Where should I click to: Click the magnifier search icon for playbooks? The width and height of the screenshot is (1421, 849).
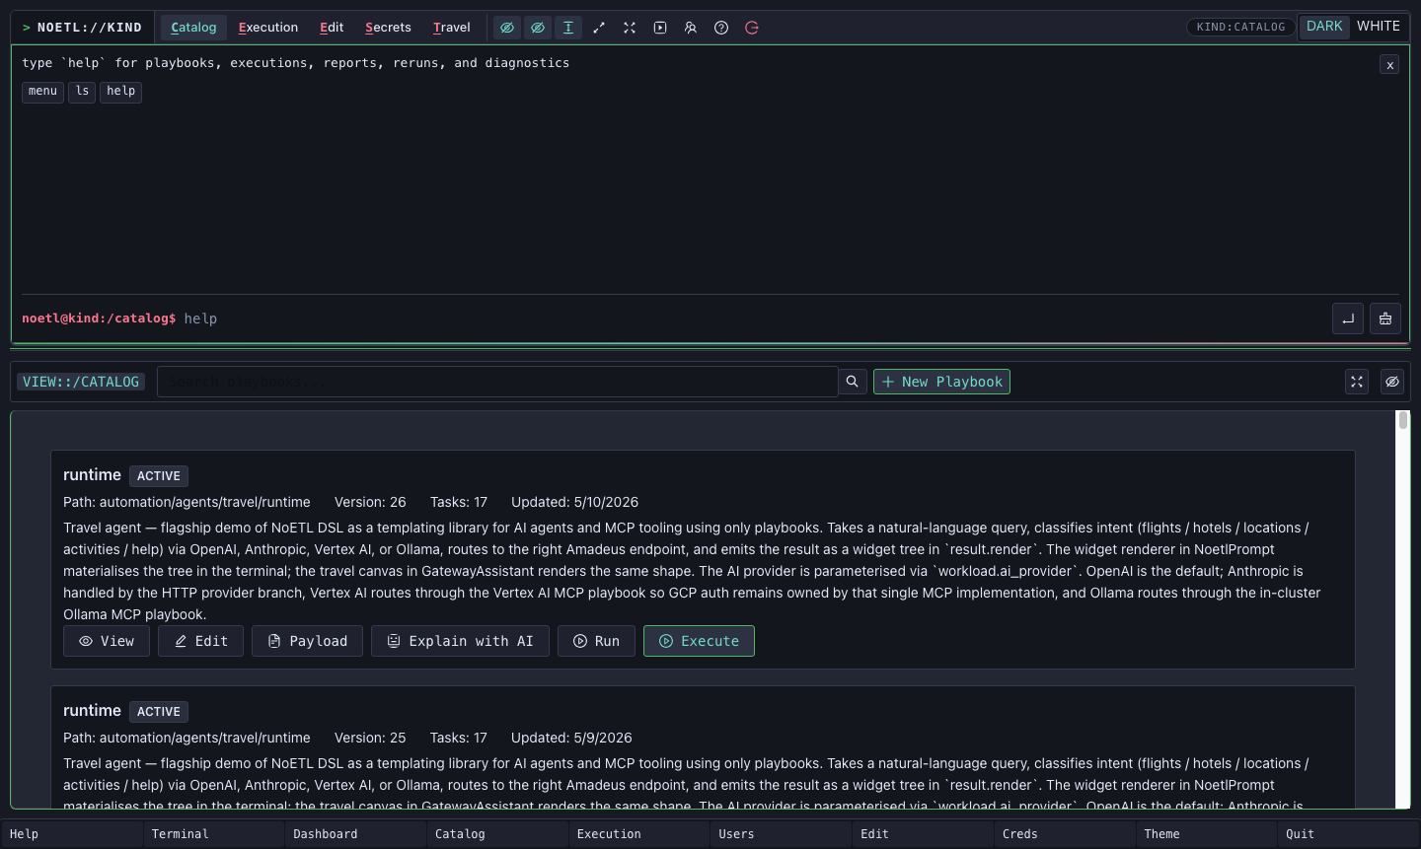click(853, 382)
